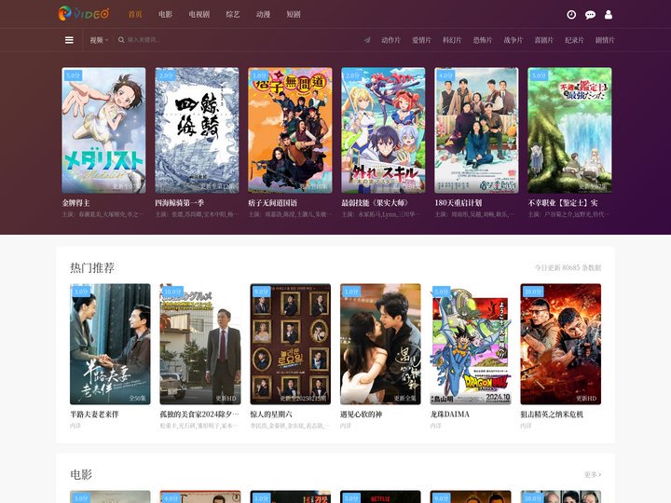671x503 pixels.
Task: Browse the 动作片 genre link
Action: [x=390, y=40]
